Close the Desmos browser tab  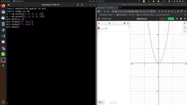117,8
